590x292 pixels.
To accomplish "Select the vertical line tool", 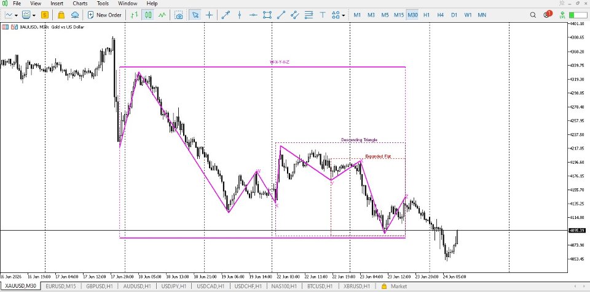I will [x=240, y=15].
